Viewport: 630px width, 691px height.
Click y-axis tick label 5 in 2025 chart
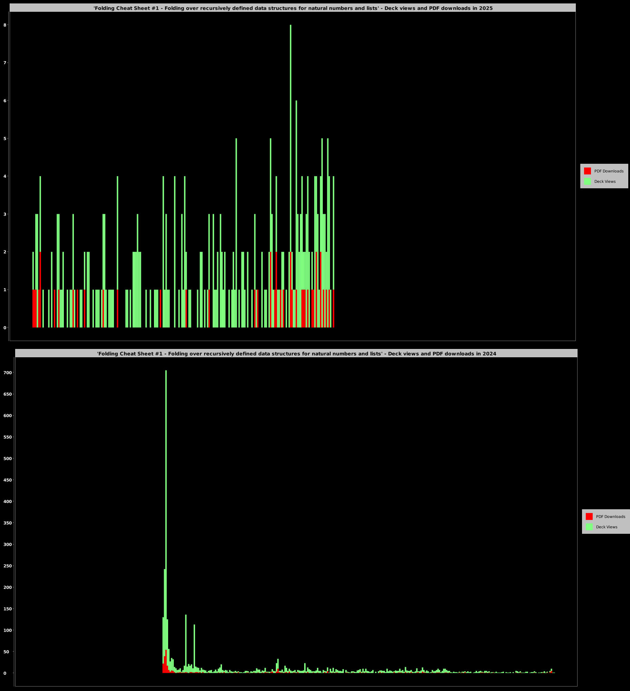click(x=5, y=139)
